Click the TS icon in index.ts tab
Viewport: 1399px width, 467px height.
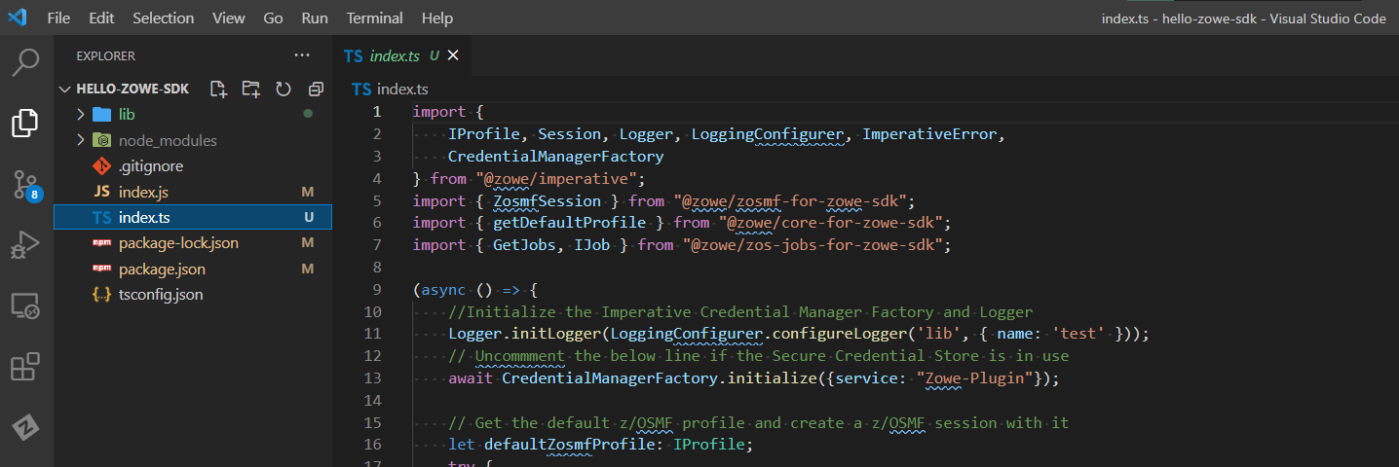coord(354,56)
